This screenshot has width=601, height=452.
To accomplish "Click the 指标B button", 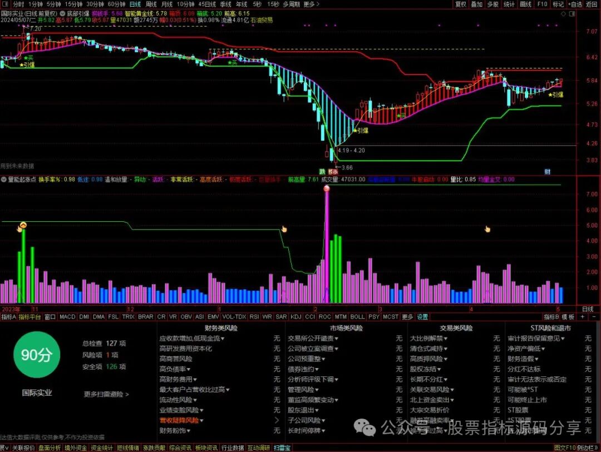I will [551, 317].
